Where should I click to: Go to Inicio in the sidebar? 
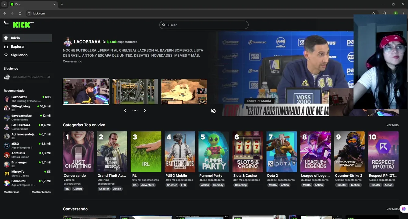27,38
